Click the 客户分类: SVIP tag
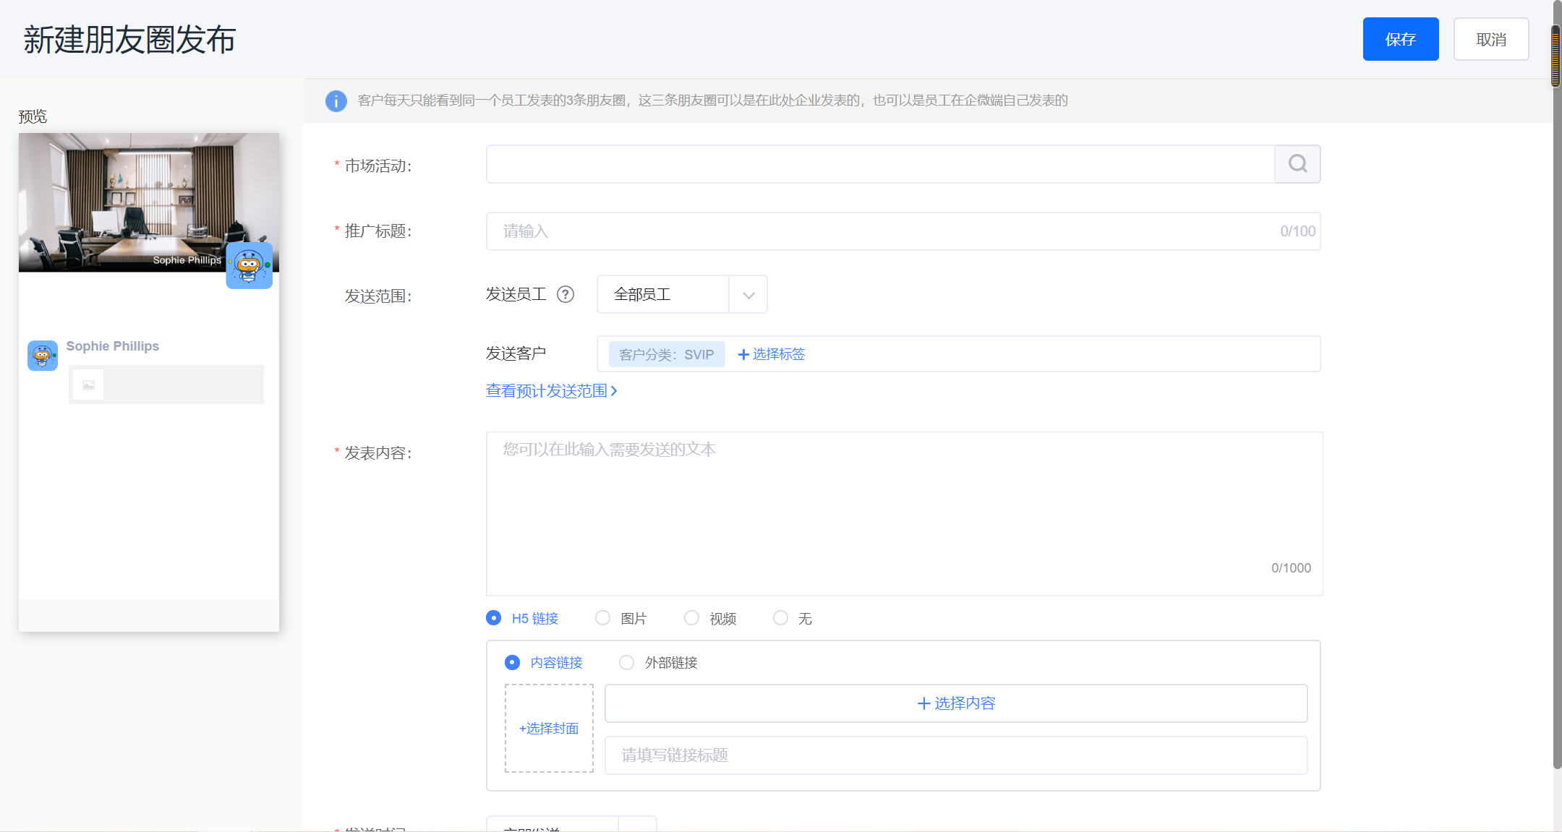This screenshot has height=832, width=1562. coord(667,354)
